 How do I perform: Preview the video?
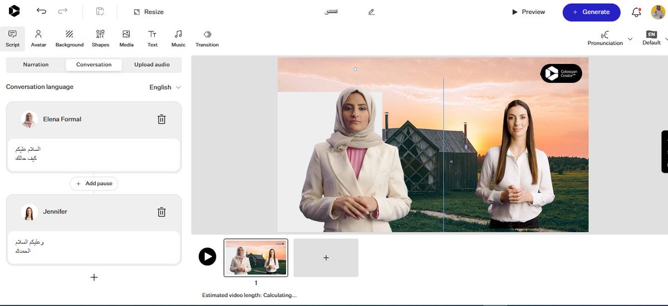click(528, 12)
